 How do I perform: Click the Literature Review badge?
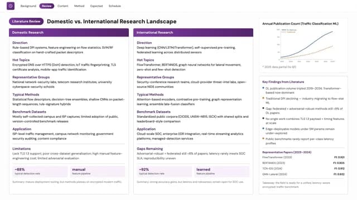tap(26, 21)
